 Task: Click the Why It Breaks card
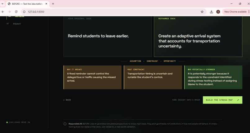coord(92,77)
